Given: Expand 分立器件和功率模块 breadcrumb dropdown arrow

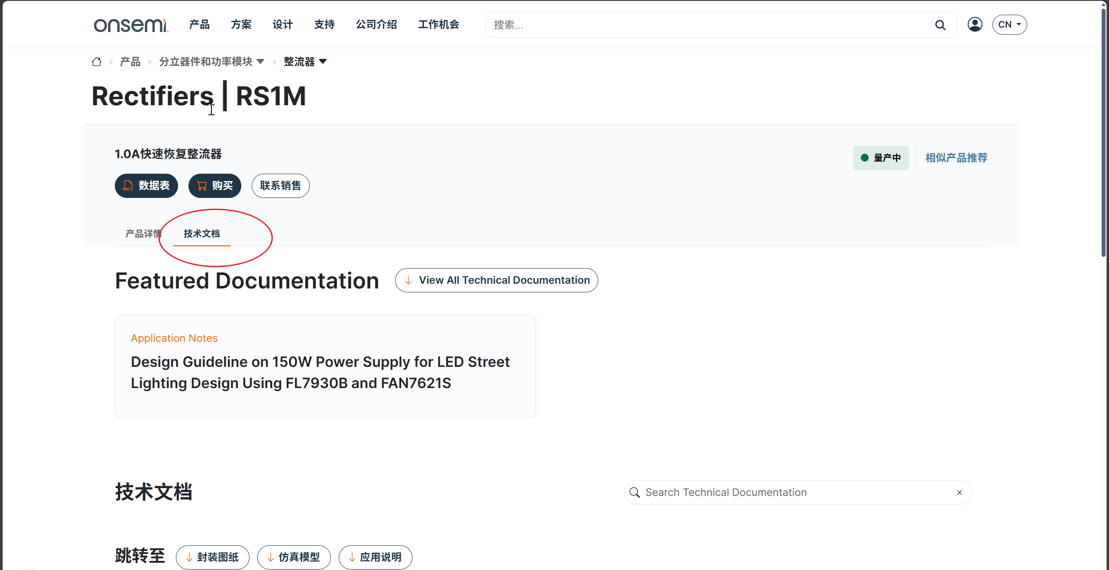Looking at the screenshot, I should click(x=260, y=62).
